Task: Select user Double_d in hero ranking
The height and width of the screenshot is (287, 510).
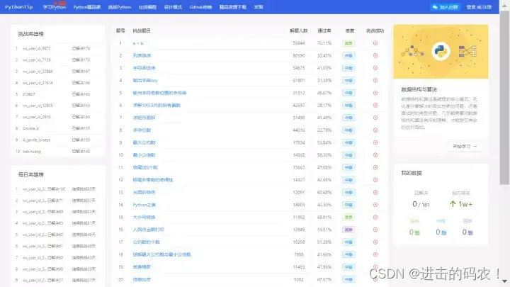Action: point(31,128)
